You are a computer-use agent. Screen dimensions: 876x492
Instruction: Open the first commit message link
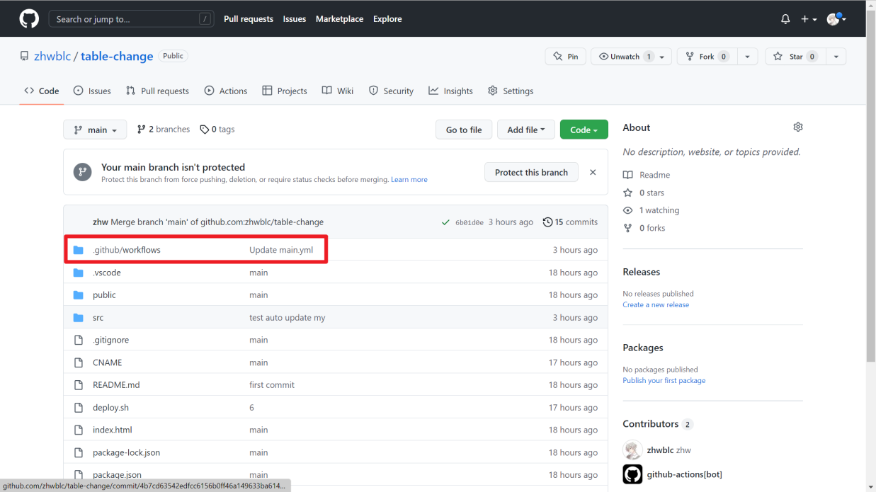(272, 385)
